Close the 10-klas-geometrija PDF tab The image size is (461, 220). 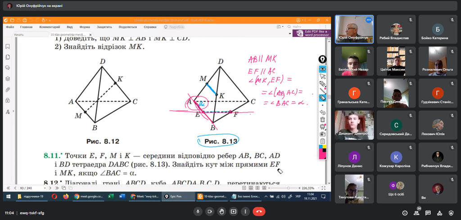[x=90, y=34]
